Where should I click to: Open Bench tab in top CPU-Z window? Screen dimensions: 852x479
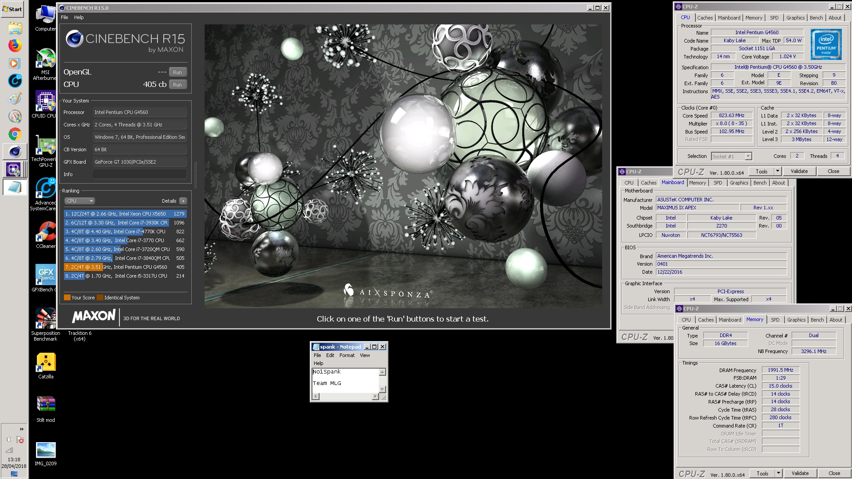pos(816,18)
